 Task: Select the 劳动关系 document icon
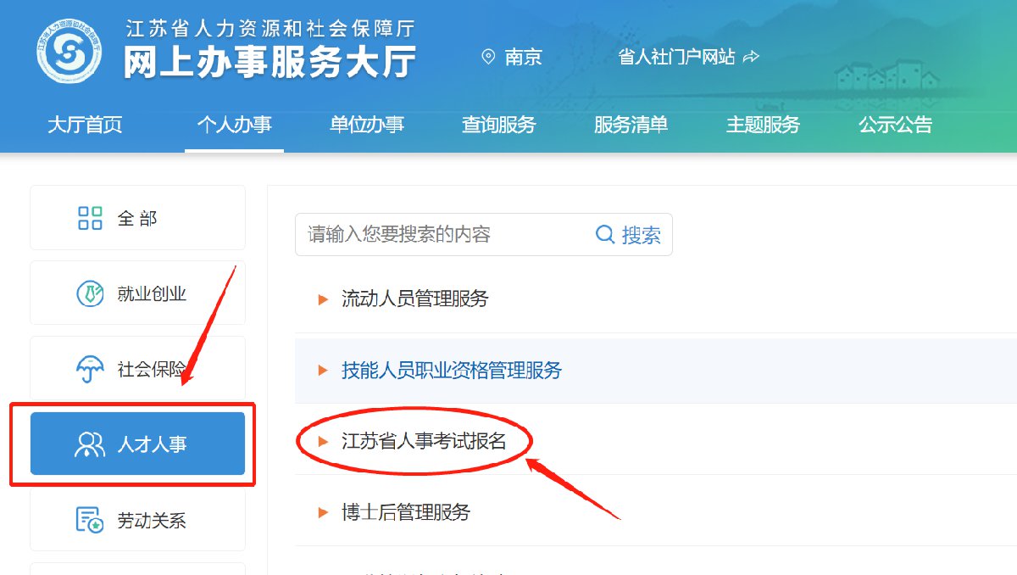point(90,521)
